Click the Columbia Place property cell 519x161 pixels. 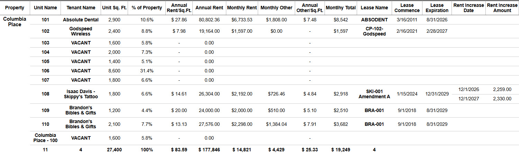[15, 22]
